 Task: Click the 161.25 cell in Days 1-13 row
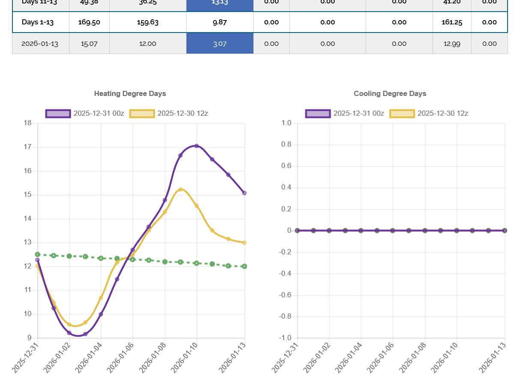point(452,22)
